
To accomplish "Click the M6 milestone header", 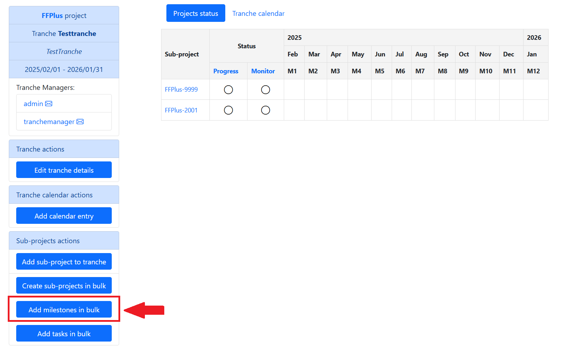I will pos(402,71).
